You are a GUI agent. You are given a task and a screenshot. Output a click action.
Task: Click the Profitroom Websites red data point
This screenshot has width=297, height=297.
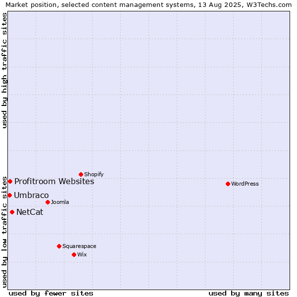[x=10, y=182]
